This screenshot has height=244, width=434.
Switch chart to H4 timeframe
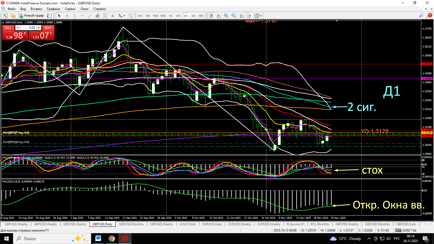(178, 16)
